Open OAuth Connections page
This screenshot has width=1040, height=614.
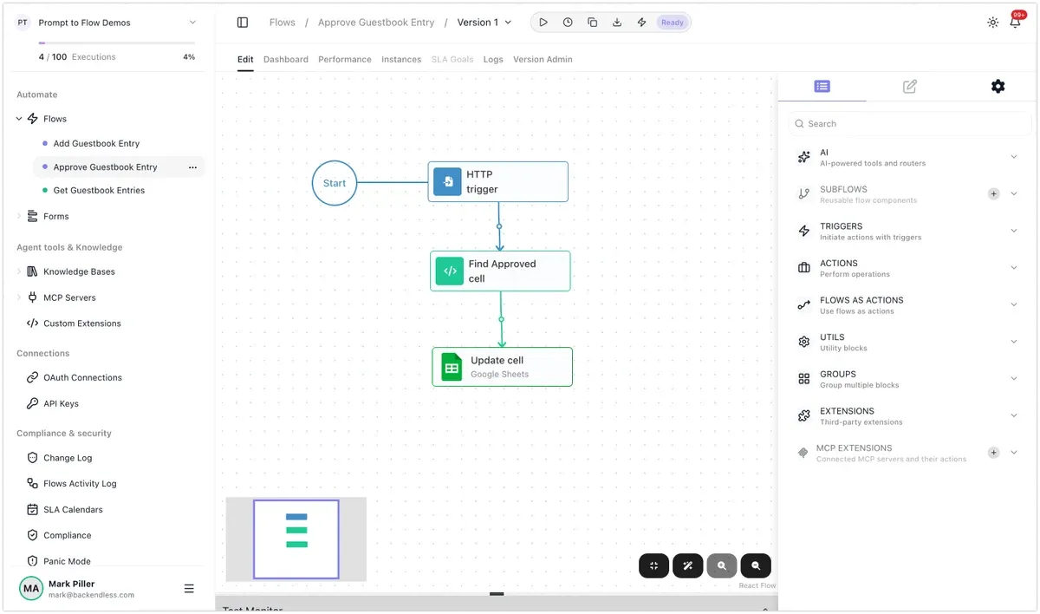(x=82, y=378)
